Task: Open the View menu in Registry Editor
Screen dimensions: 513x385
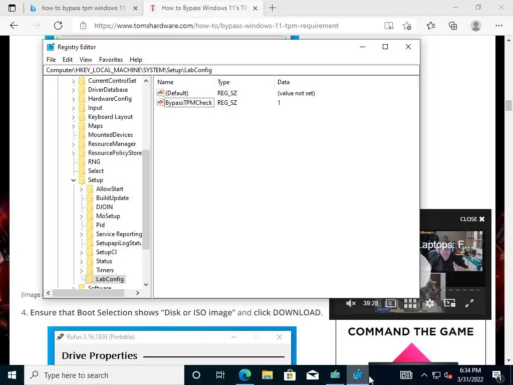Action: [86, 60]
